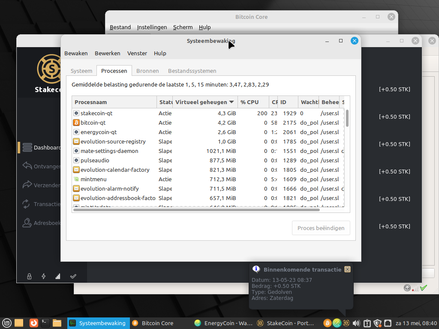
Task: Click the StakeCoin tray icon
Action: click(x=346, y=323)
